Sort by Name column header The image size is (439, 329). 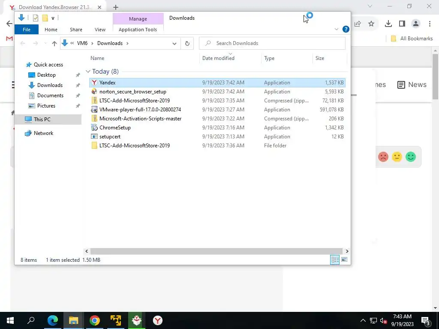97,58
